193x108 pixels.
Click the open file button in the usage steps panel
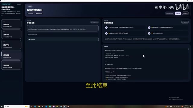[185, 22]
